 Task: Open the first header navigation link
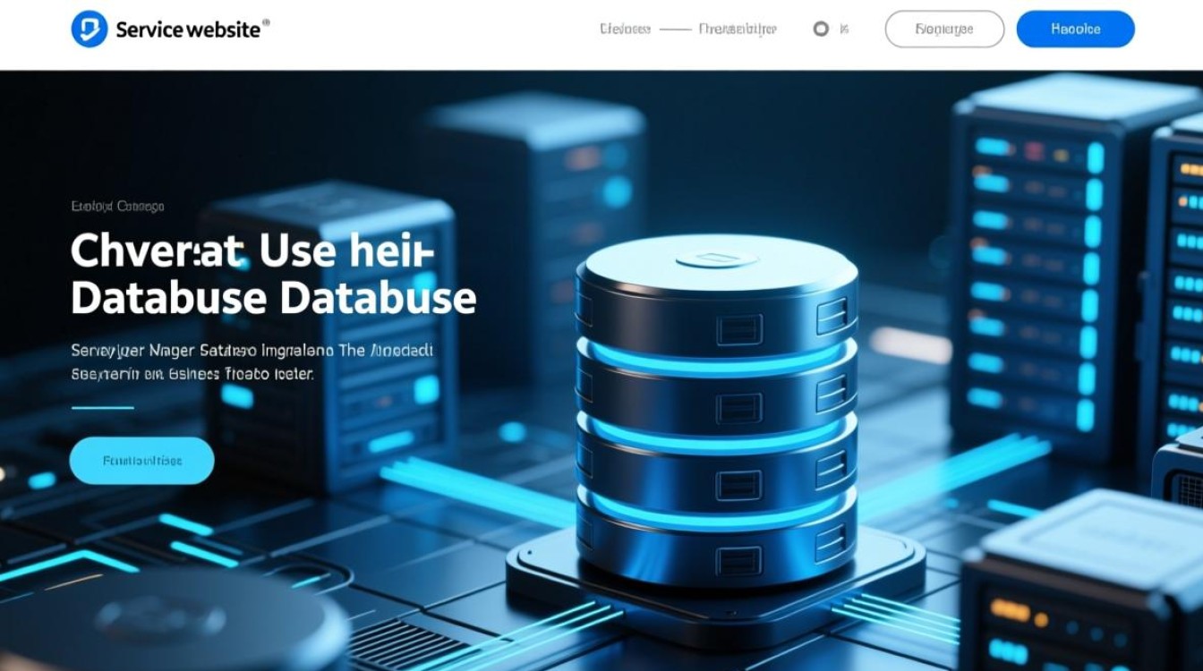coord(625,30)
